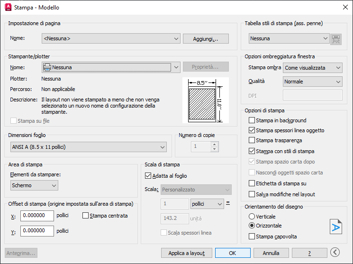Click the AutoCAD logo in title bar
Screen dimensions: 353x264
point(7,7)
